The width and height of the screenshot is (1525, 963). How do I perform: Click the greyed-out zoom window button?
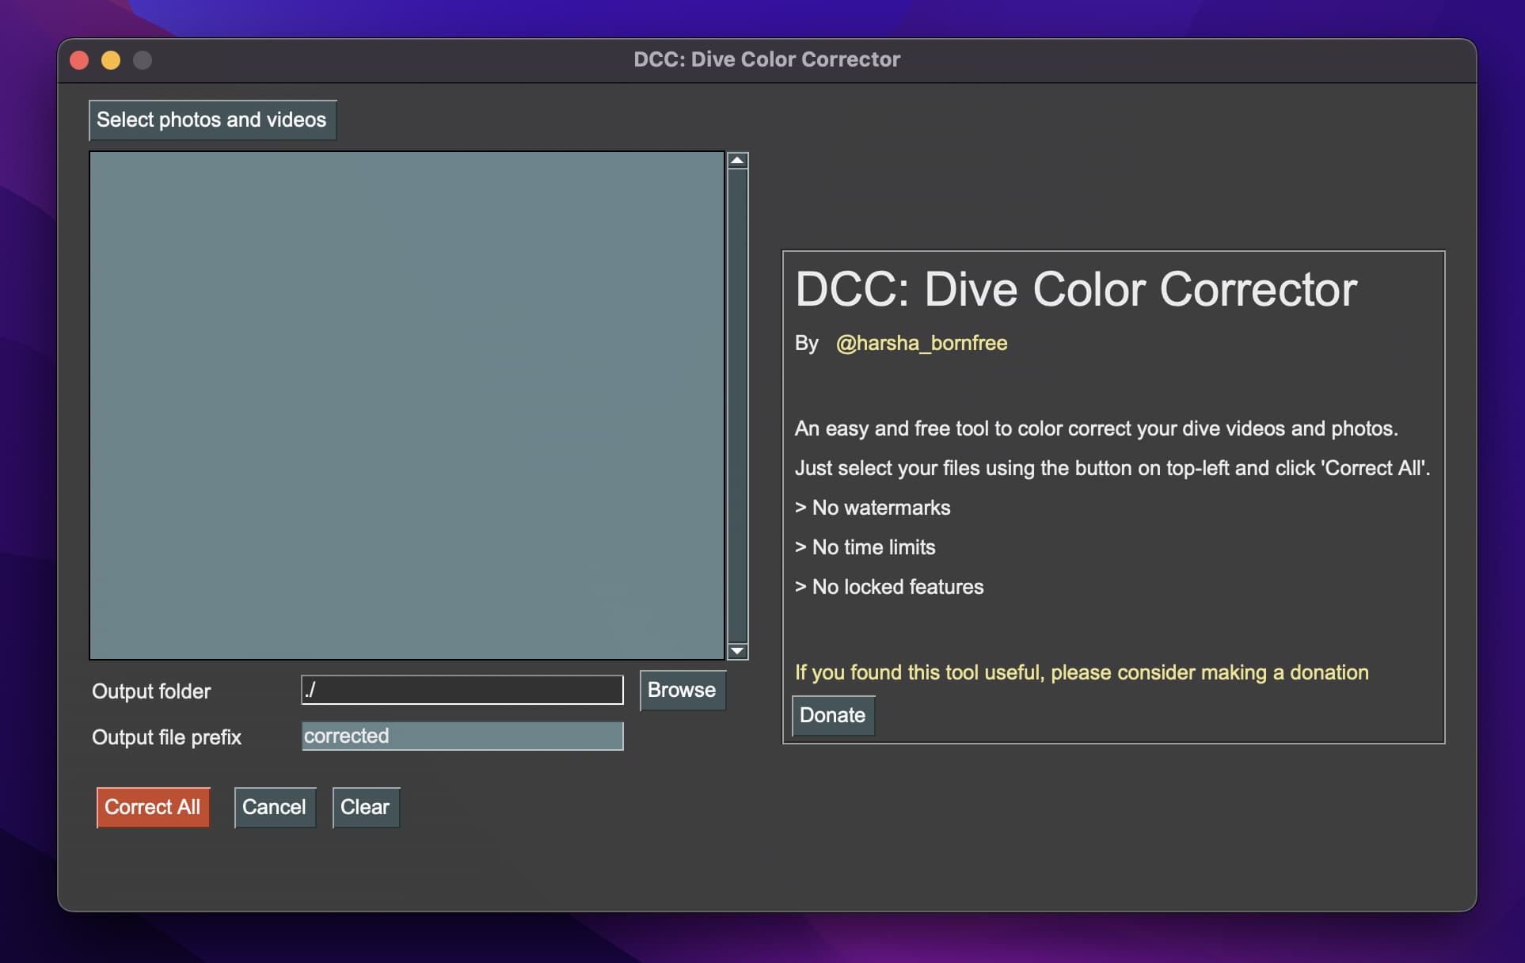[143, 60]
